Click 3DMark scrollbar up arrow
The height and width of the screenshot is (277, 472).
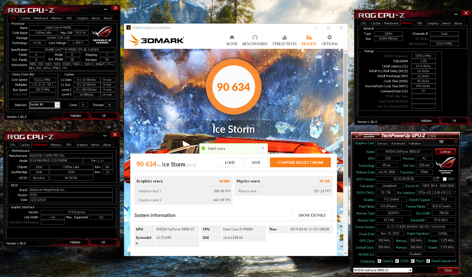[x=345, y=51]
